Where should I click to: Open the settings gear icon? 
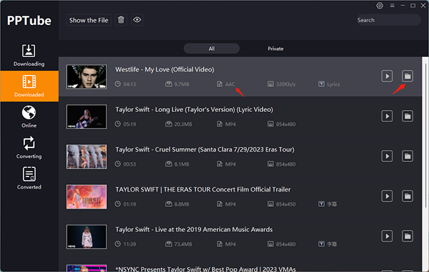(x=379, y=5)
